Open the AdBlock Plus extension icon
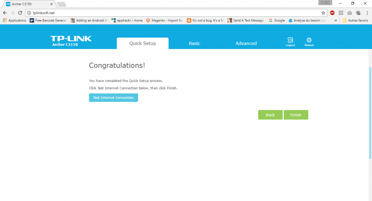 click(x=332, y=13)
